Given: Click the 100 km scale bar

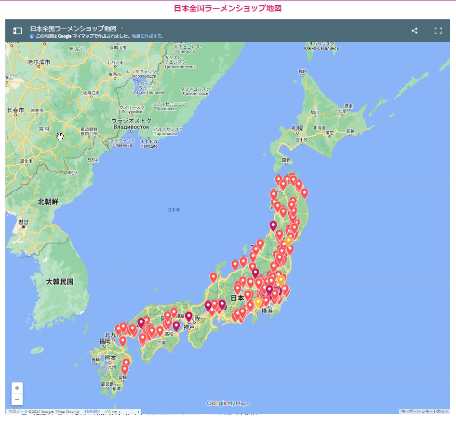Looking at the screenshot, I should pyautogui.click(x=121, y=412).
